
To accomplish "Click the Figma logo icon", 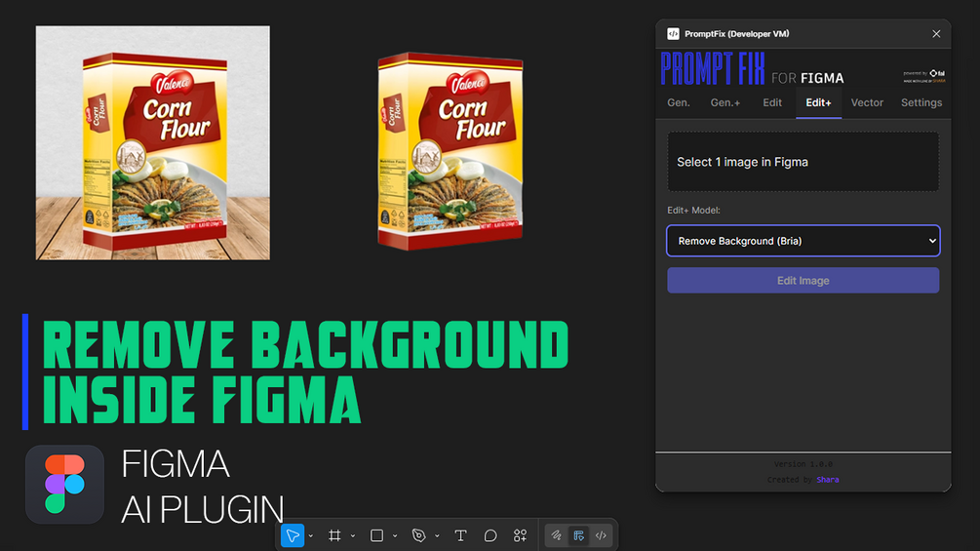I will (x=64, y=484).
